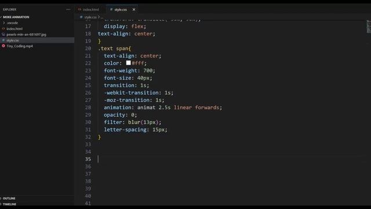The height and width of the screenshot is (209, 371).
Task: Click the minimap at the editor's right edge
Action: [368, 26]
